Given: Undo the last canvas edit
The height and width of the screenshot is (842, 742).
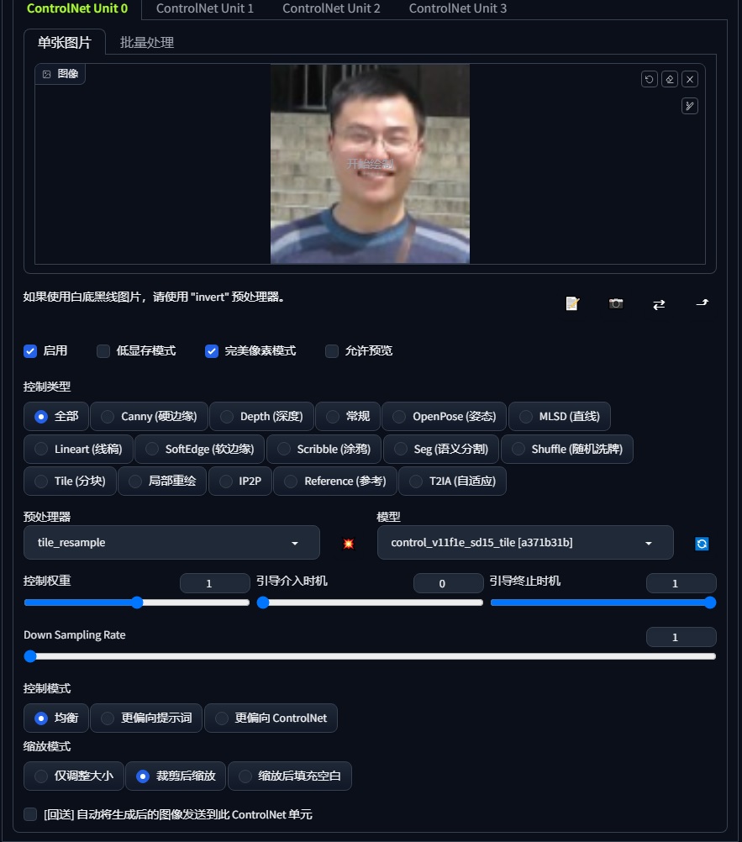Looking at the screenshot, I should [x=649, y=78].
